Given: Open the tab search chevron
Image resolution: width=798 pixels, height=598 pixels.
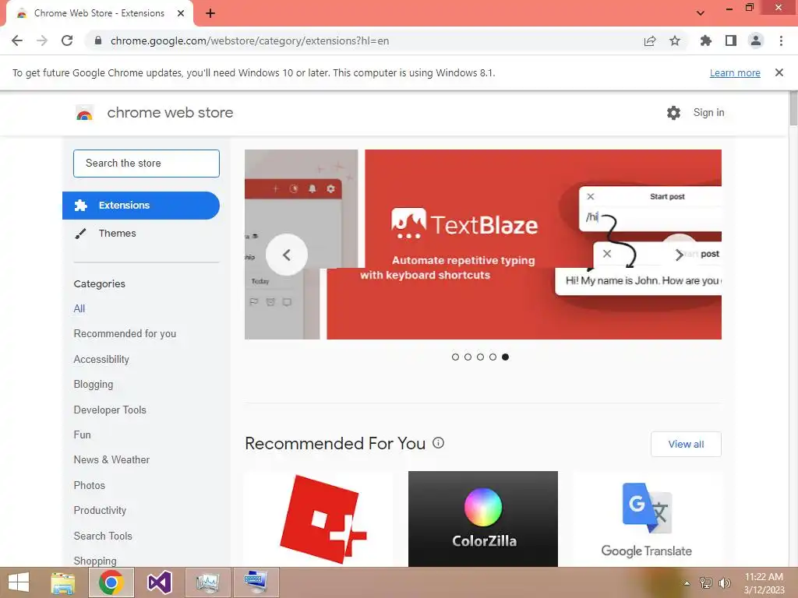Looking at the screenshot, I should (x=701, y=13).
